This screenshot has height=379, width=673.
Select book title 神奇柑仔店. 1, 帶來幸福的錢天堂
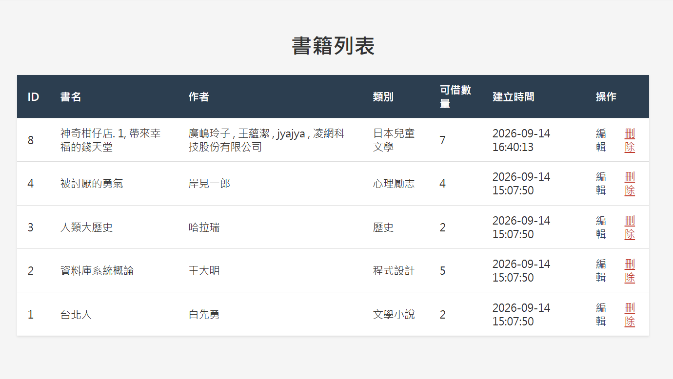click(111, 140)
